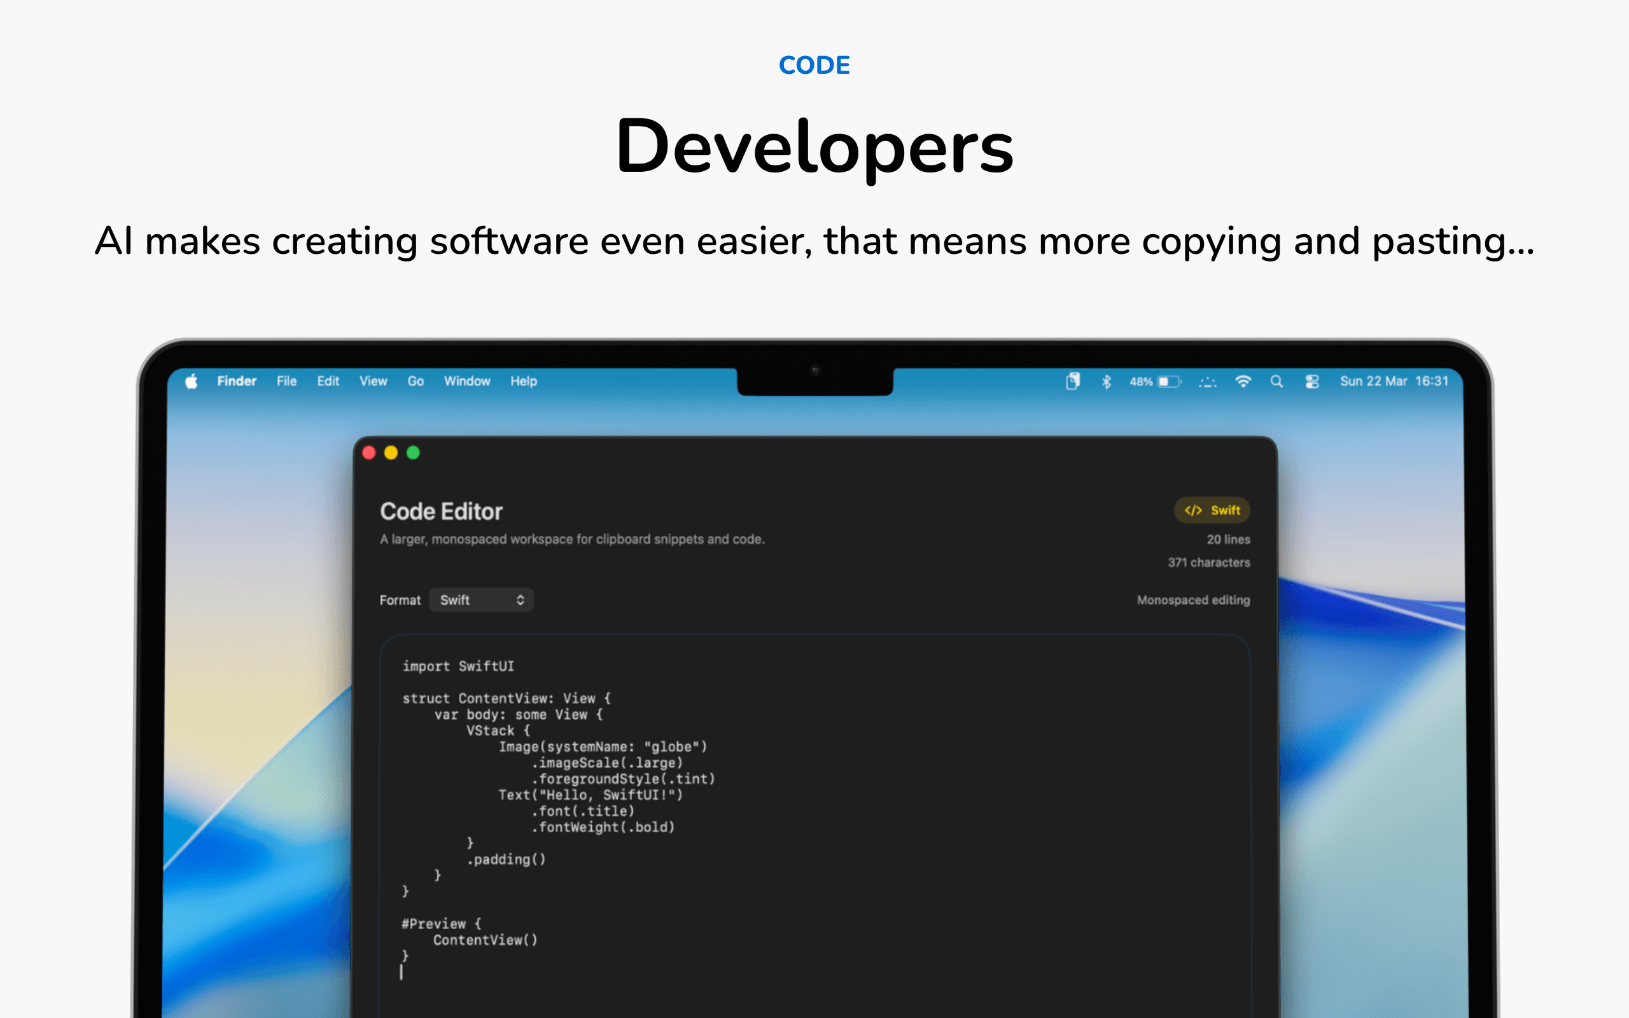The width and height of the screenshot is (1629, 1018).
Task: Click Finder in the menu bar
Action: tap(236, 381)
